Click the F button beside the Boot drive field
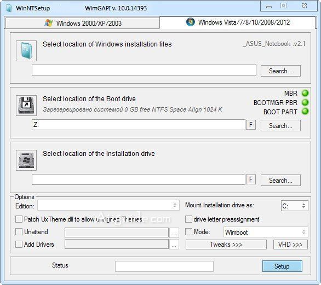Image resolution: width=321 pixels, height=285 pixels. pyautogui.click(x=251, y=125)
